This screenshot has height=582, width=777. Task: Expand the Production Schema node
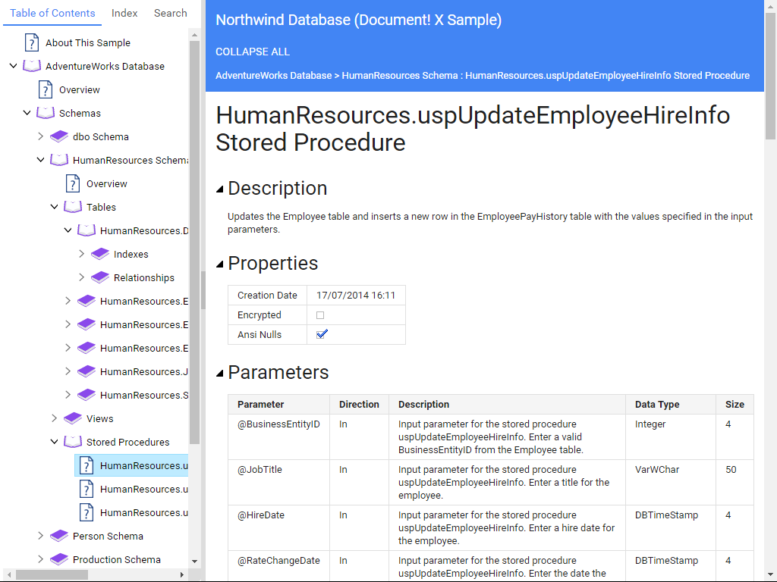coord(41,559)
